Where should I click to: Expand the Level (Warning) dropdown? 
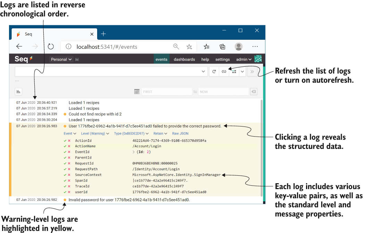click(95, 133)
